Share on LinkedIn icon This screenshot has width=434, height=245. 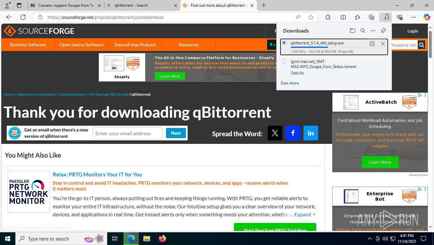[x=311, y=133]
